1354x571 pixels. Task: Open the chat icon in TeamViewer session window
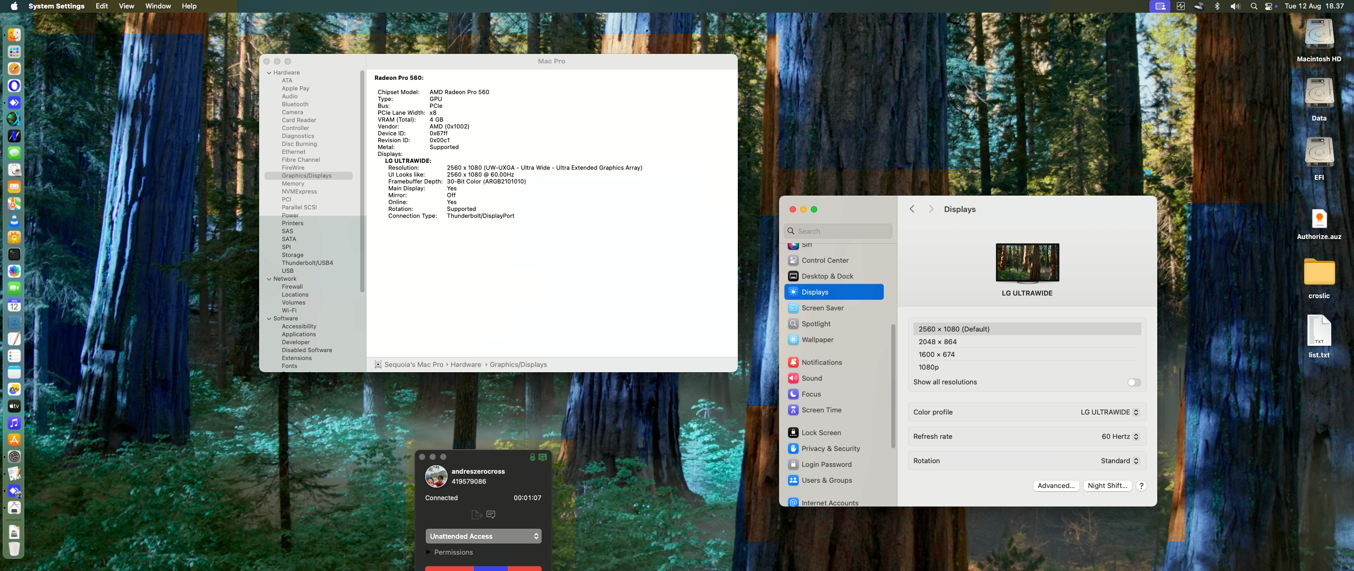[491, 514]
